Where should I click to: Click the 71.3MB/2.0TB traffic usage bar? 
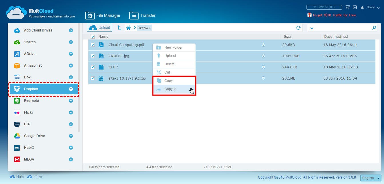click(x=324, y=7)
